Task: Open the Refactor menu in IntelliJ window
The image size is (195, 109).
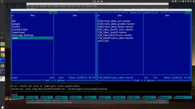Action: tap(63, 6)
